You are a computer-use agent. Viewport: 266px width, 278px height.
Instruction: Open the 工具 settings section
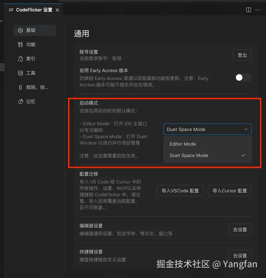35,73
